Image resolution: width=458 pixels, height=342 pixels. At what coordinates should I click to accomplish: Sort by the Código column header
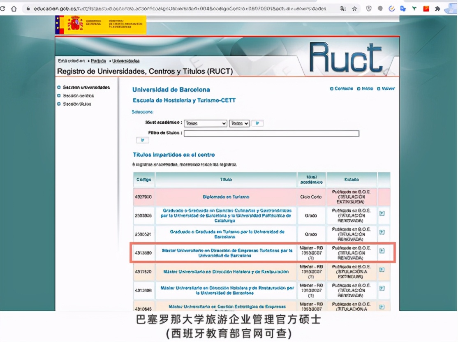point(144,180)
